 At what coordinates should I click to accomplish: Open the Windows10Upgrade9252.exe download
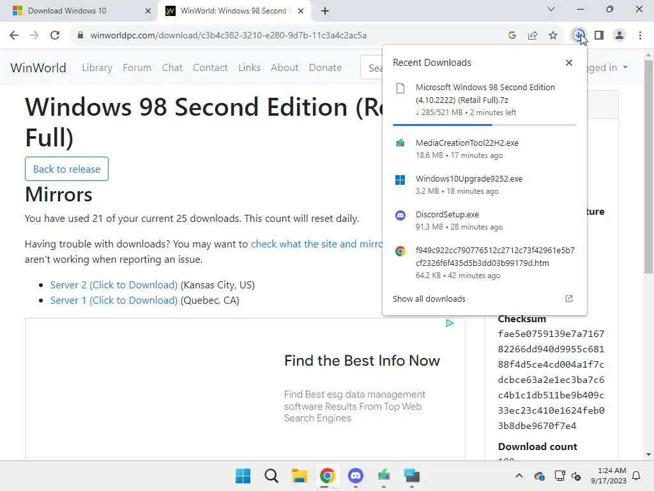pyautogui.click(x=485, y=185)
